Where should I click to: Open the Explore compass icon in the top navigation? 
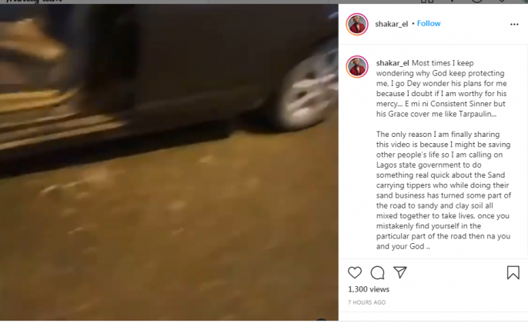[477, 1]
